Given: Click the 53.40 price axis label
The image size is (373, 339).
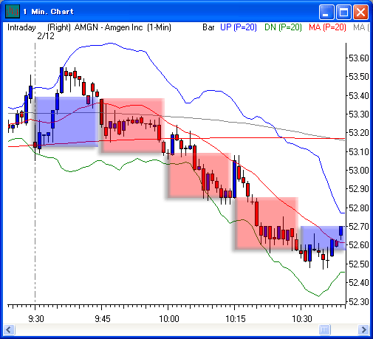Looking at the screenshot, I should tap(359, 95).
